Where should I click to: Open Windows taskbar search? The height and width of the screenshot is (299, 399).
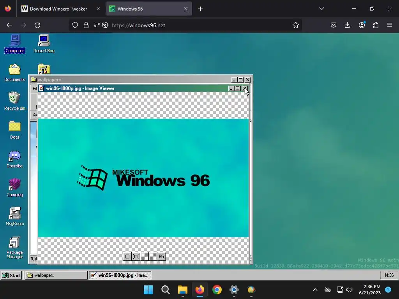(165, 290)
